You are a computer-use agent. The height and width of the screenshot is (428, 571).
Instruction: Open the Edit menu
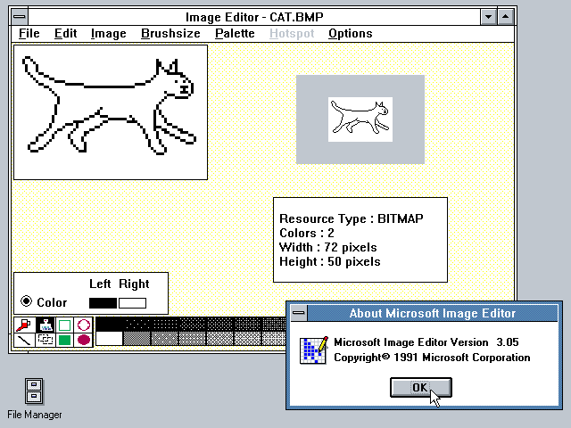(65, 34)
